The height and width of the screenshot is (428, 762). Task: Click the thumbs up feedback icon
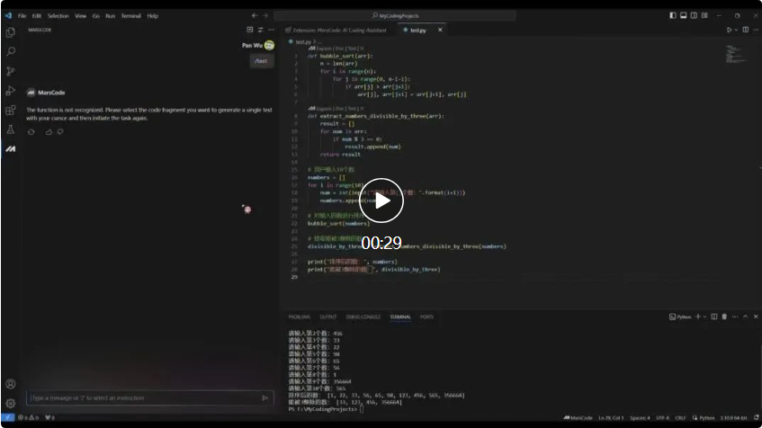tap(49, 132)
